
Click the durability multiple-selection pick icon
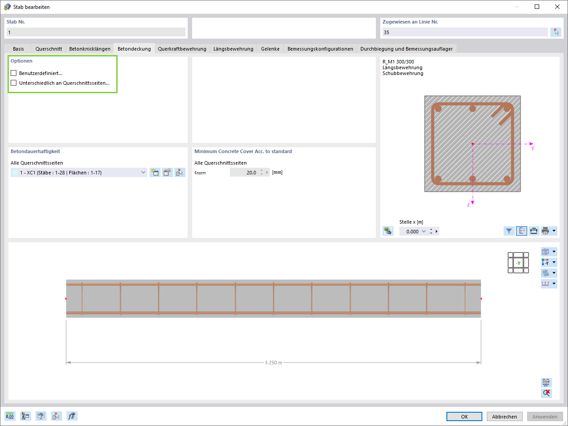pos(180,173)
